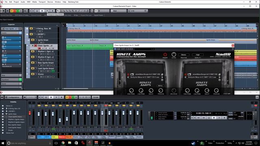Viewport: 260px width, 146px height.
Task: Expand the Clean (Ignite Amps) track
Action: pos(27,45)
